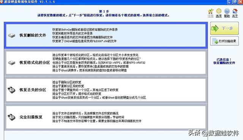
Task: Click the line about ChkDsk FILE000*.chk files
Action: pyautogui.click(x=84, y=41)
